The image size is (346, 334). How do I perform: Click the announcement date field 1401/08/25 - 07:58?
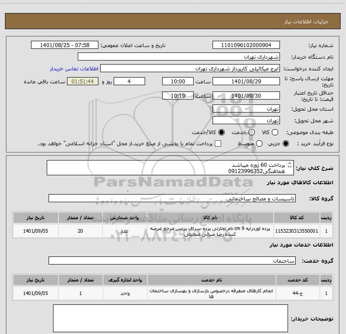(65, 45)
